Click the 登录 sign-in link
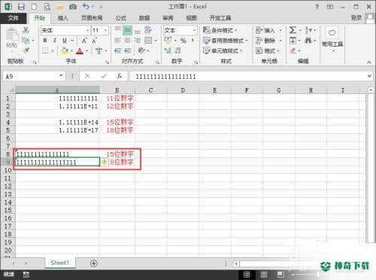Image resolution: width=376 pixels, height=280 pixels. tap(356, 17)
